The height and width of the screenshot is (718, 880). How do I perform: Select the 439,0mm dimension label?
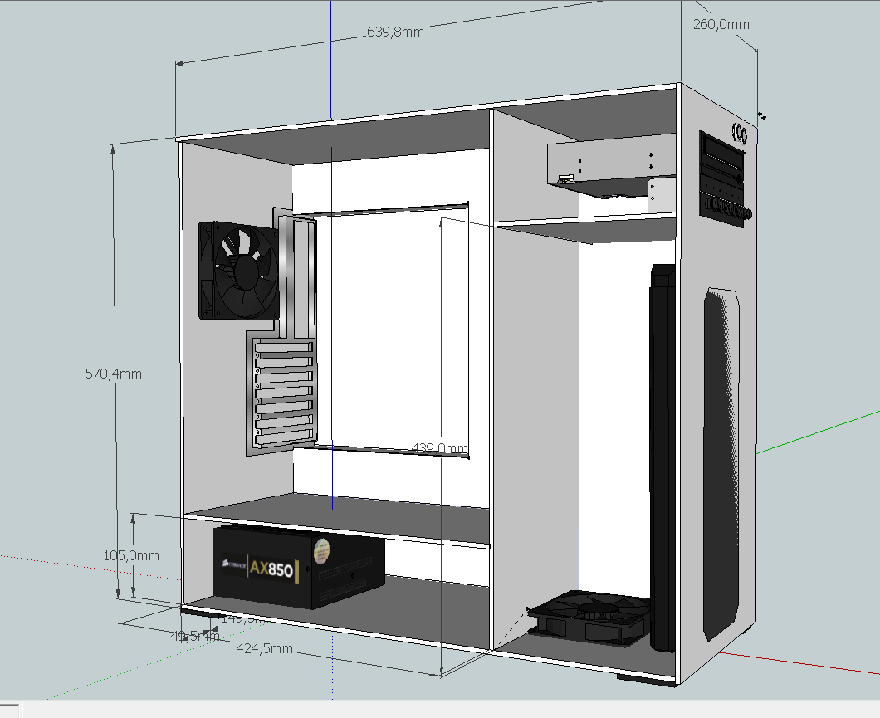pyautogui.click(x=440, y=449)
